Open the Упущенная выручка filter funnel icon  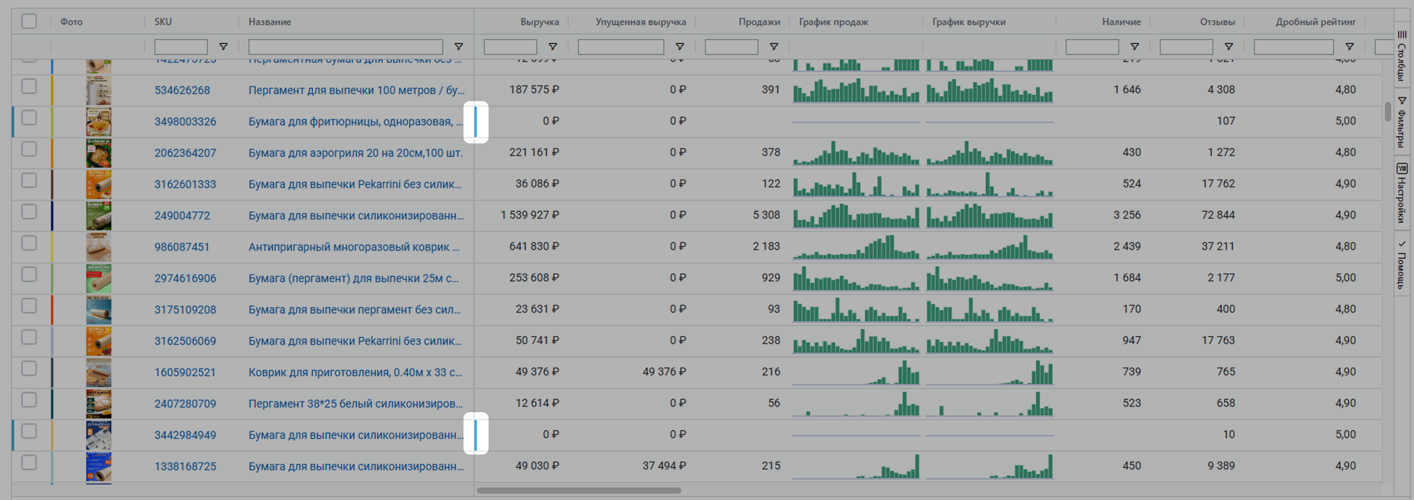680,47
